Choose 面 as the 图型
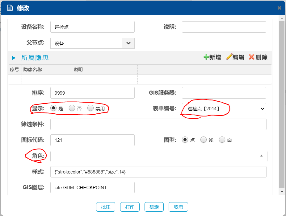This screenshot has width=286, height=216. (222, 140)
